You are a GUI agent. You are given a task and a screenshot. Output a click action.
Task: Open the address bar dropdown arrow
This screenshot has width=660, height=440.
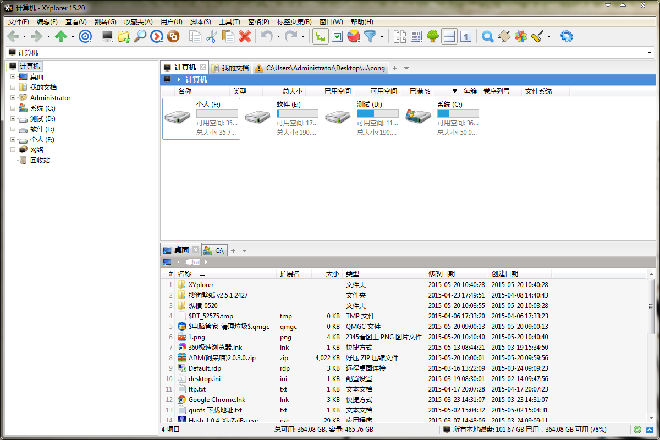(650, 53)
